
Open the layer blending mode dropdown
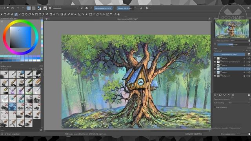[229, 51]
